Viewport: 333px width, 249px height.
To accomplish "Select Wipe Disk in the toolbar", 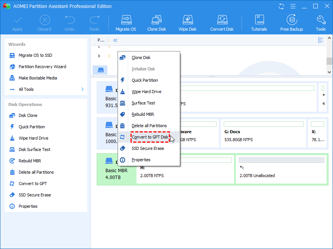I will click(187, 23).
